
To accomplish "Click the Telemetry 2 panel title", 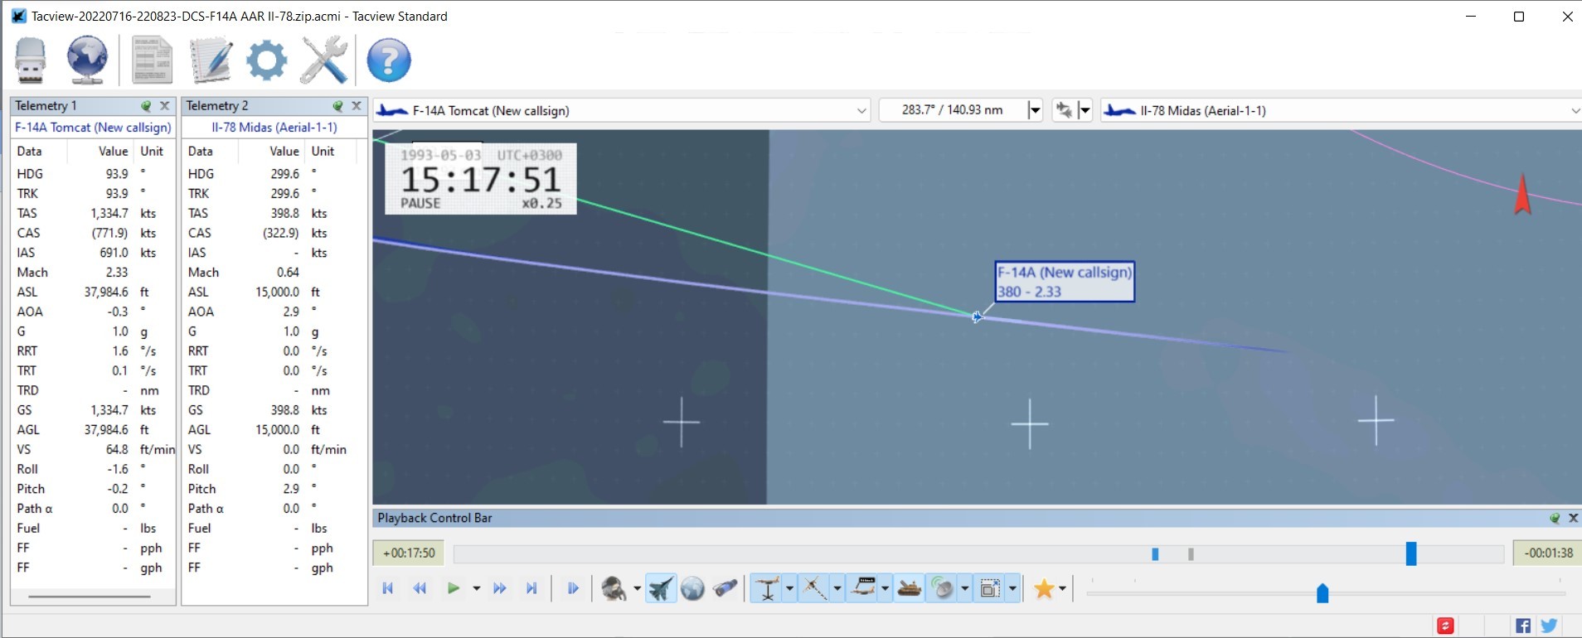I will coord(217,105).
